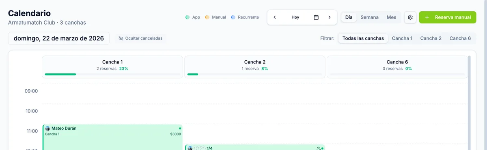
Task: Click the green status dot on Mateo Durán's booking
Action: coord(180,128)
